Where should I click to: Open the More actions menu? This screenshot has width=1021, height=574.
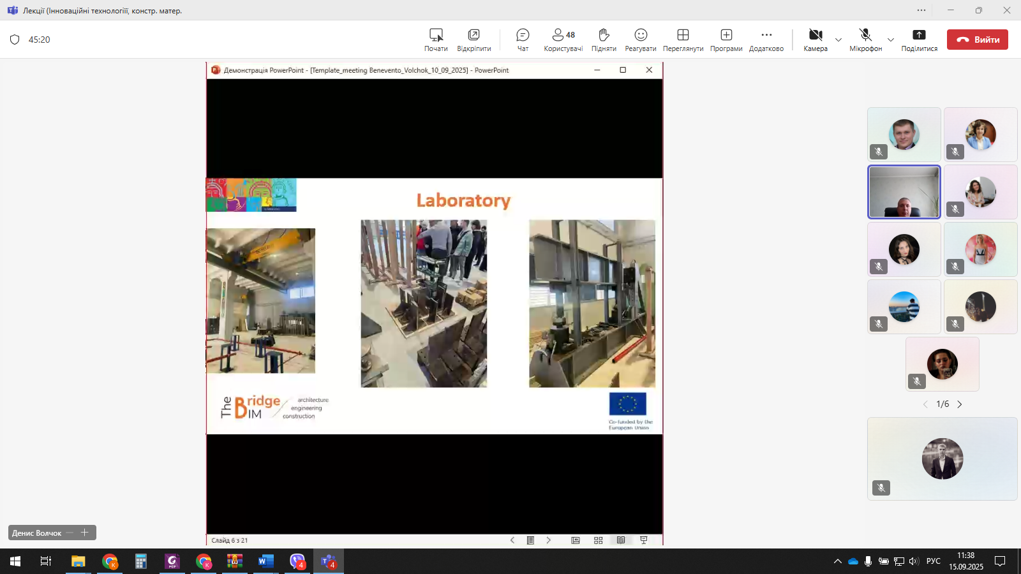766,40
